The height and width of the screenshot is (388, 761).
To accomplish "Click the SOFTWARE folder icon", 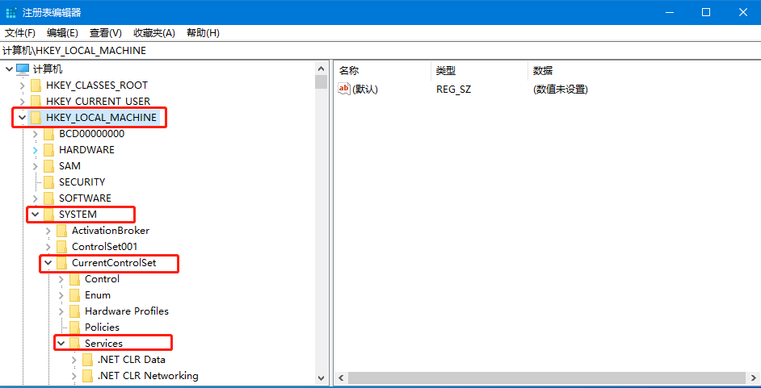I will tap(48, 198).
